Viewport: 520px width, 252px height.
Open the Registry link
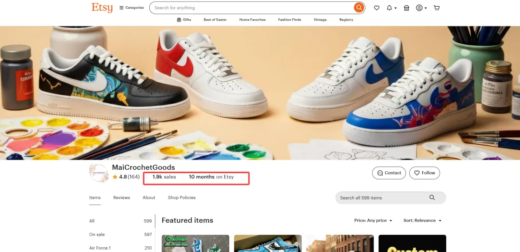tap(346, 20)
